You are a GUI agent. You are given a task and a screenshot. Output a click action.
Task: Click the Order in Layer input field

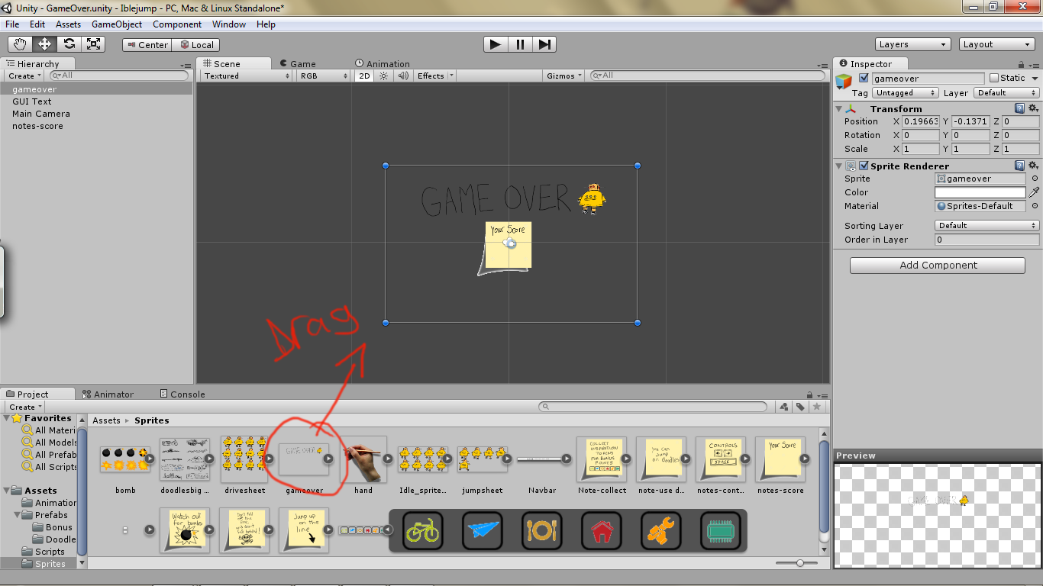[x=987, y=240]
